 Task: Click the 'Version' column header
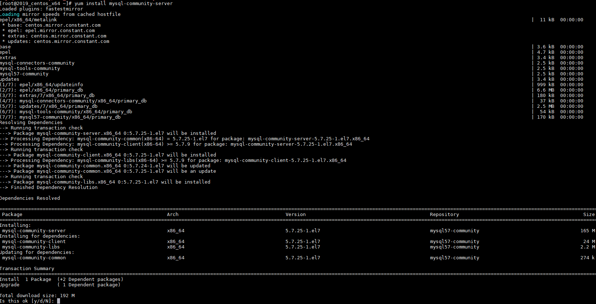(x=295, y=215)
